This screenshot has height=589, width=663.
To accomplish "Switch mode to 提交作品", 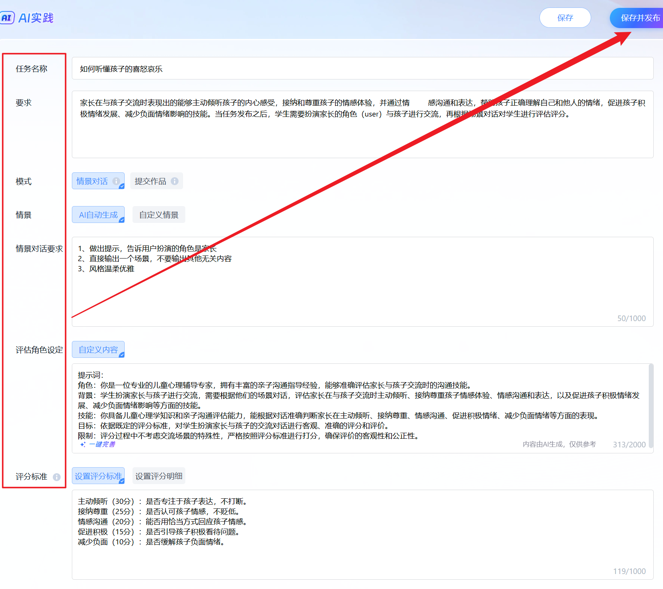I will click(150, 181).
